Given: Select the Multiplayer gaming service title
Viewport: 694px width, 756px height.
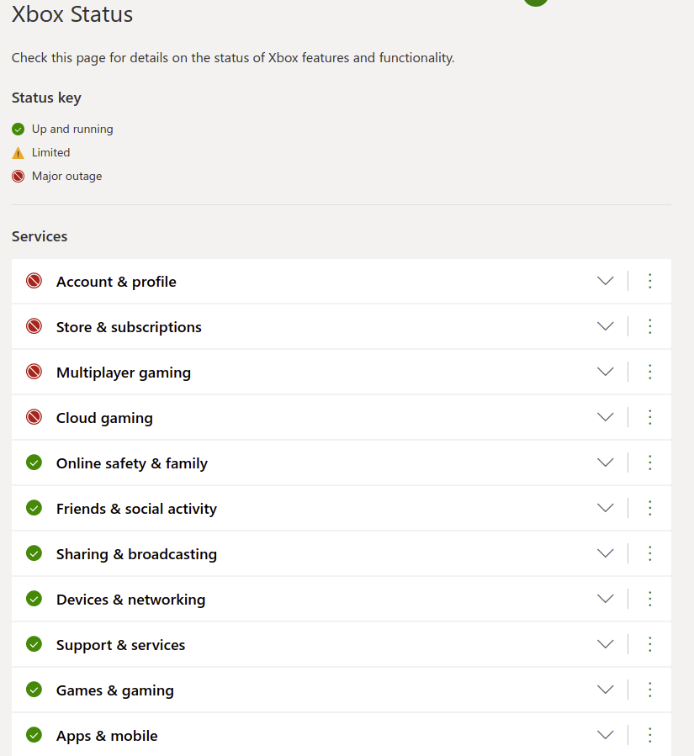Looking at the screenshot, I should point(124,373).
